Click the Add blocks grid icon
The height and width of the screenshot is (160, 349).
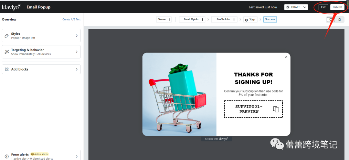7,69
